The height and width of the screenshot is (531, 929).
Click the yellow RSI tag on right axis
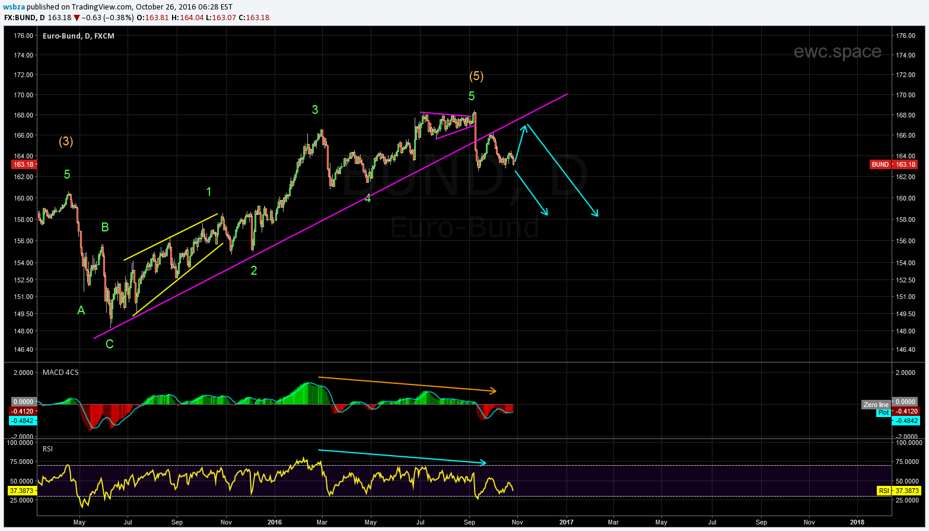[x=884, y=491]
